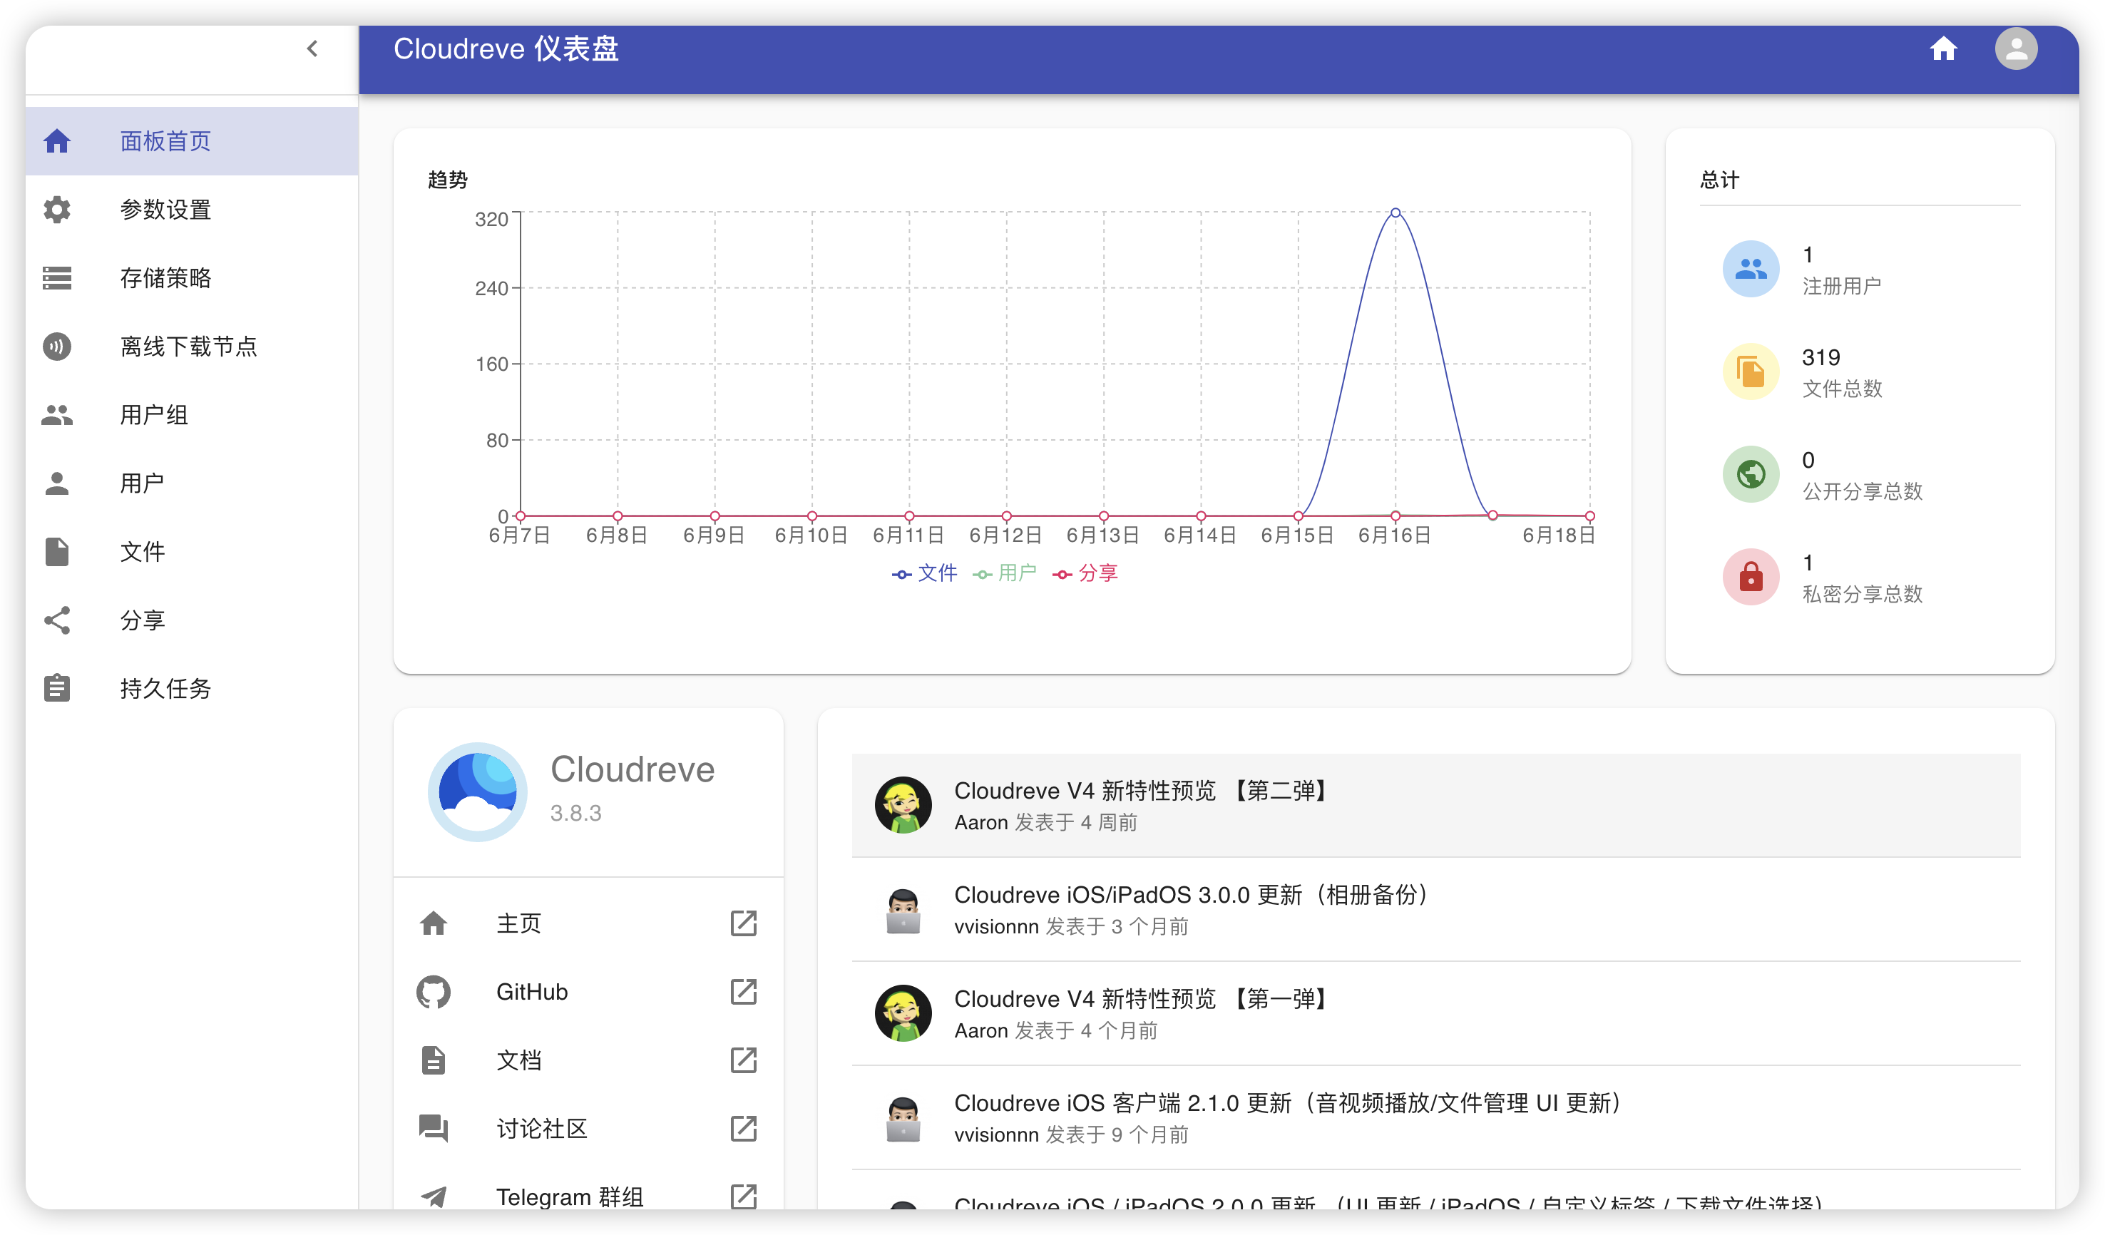This screenshot has width=2105, height=1235.
Task: Open post Cloudreve iOS/iPadOS 3.0.0 更新
Action: (1435, 909)
